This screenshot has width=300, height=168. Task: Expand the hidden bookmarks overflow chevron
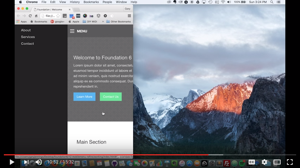[x=103, y=21]
